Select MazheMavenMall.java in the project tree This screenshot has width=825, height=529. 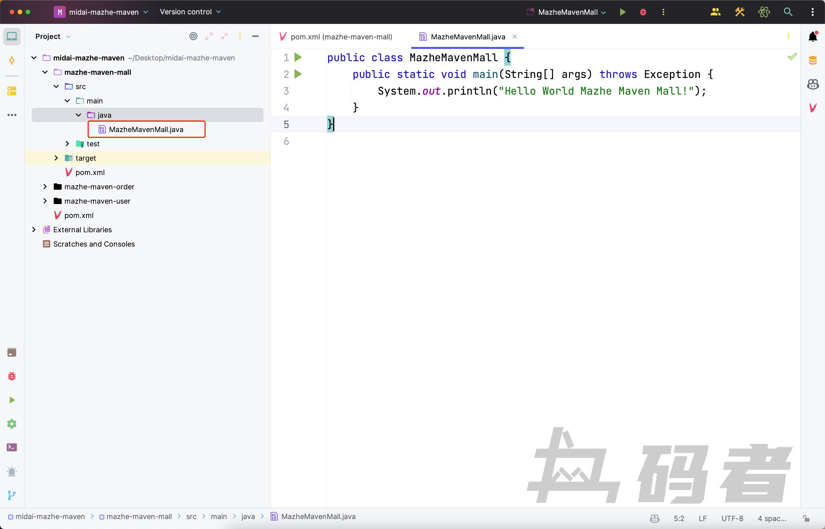[x=146, y=129]
